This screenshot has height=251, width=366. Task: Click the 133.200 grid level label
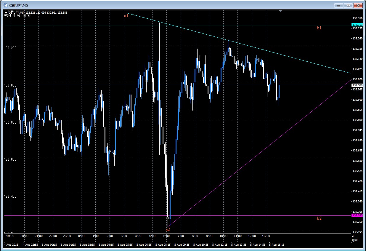10,48
